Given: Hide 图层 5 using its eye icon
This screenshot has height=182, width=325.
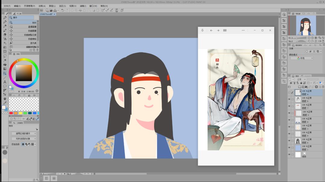Looking at the screenshot, I should click(289, 99).
